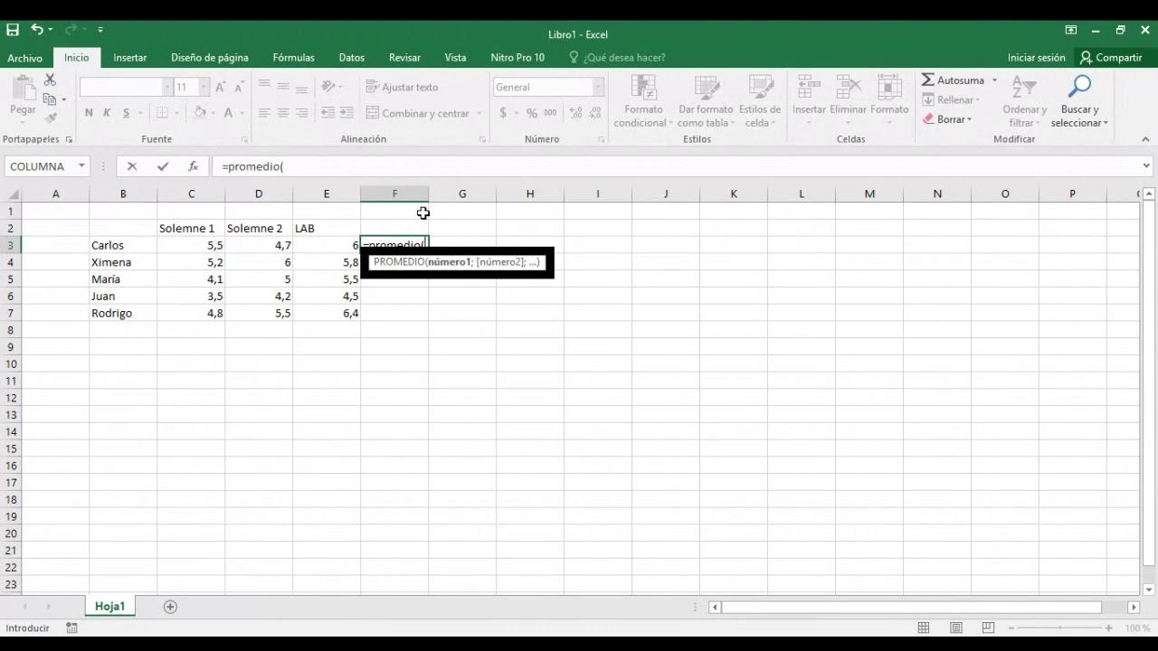Screen dimensions: 1158x651
Task: Open the General number format dropdown
Action: pos(598,87)
